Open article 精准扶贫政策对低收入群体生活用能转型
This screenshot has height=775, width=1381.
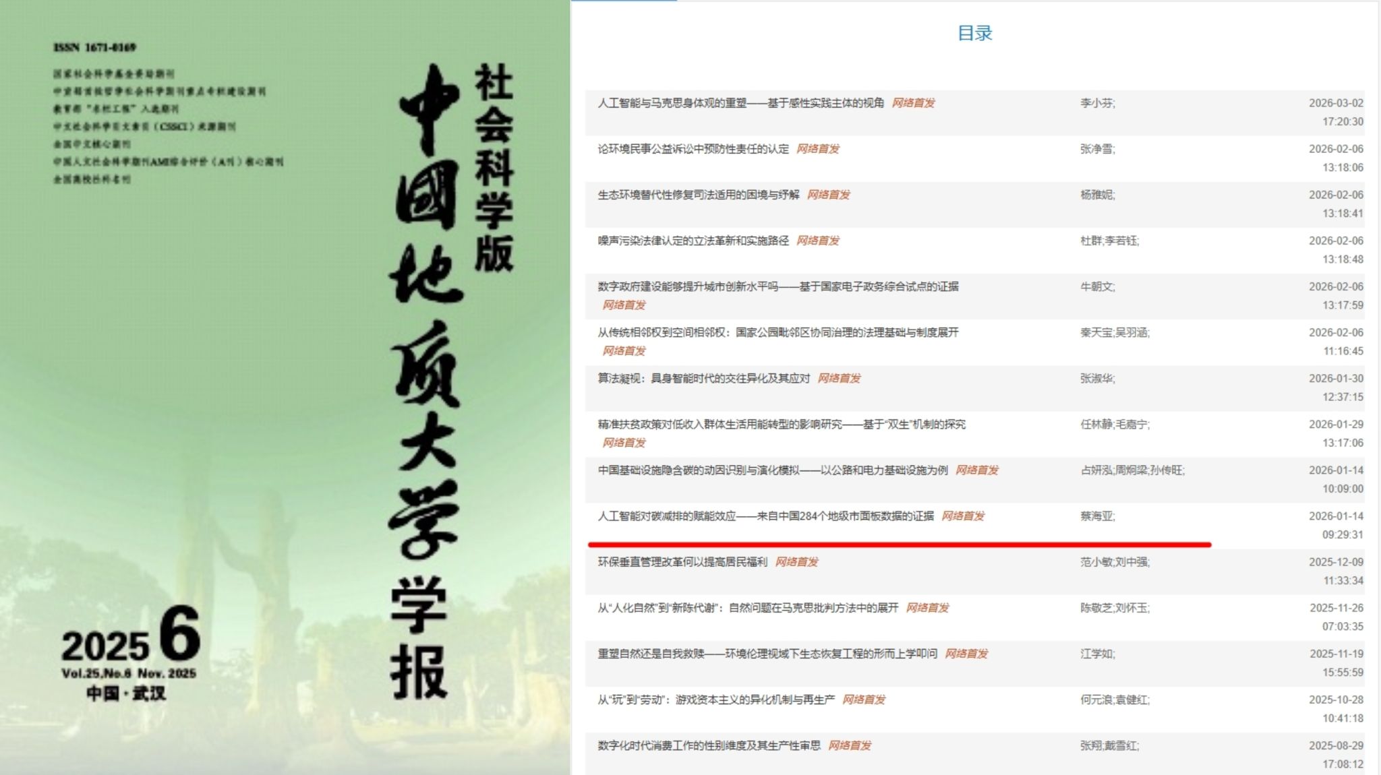(781, 424)
